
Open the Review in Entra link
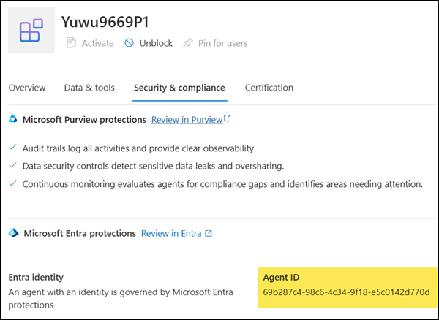171,234
